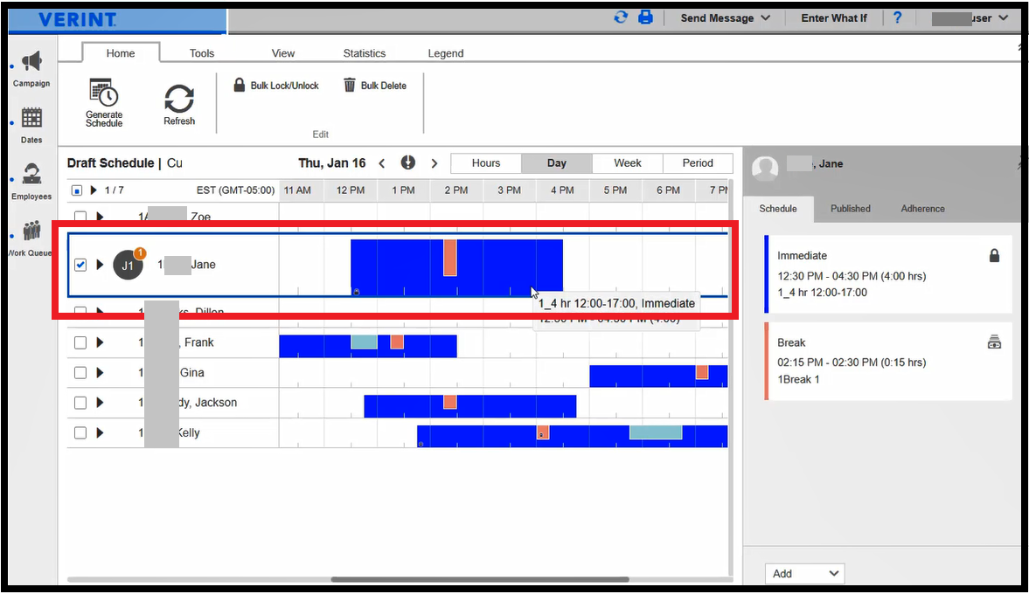The height and width of the screenshot is (594, 1029).
Task: Open the Campaign megaphone icon in sidebar
Action: [31, 62]
